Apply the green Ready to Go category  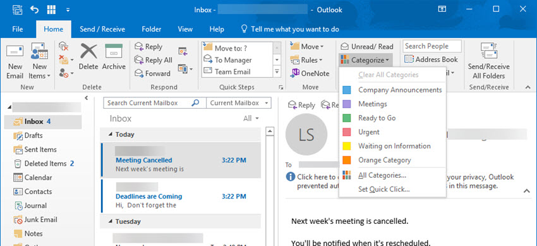392,118
